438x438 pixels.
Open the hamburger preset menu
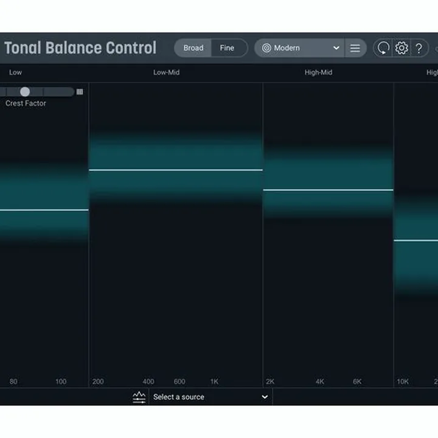[x=355, y=48]
